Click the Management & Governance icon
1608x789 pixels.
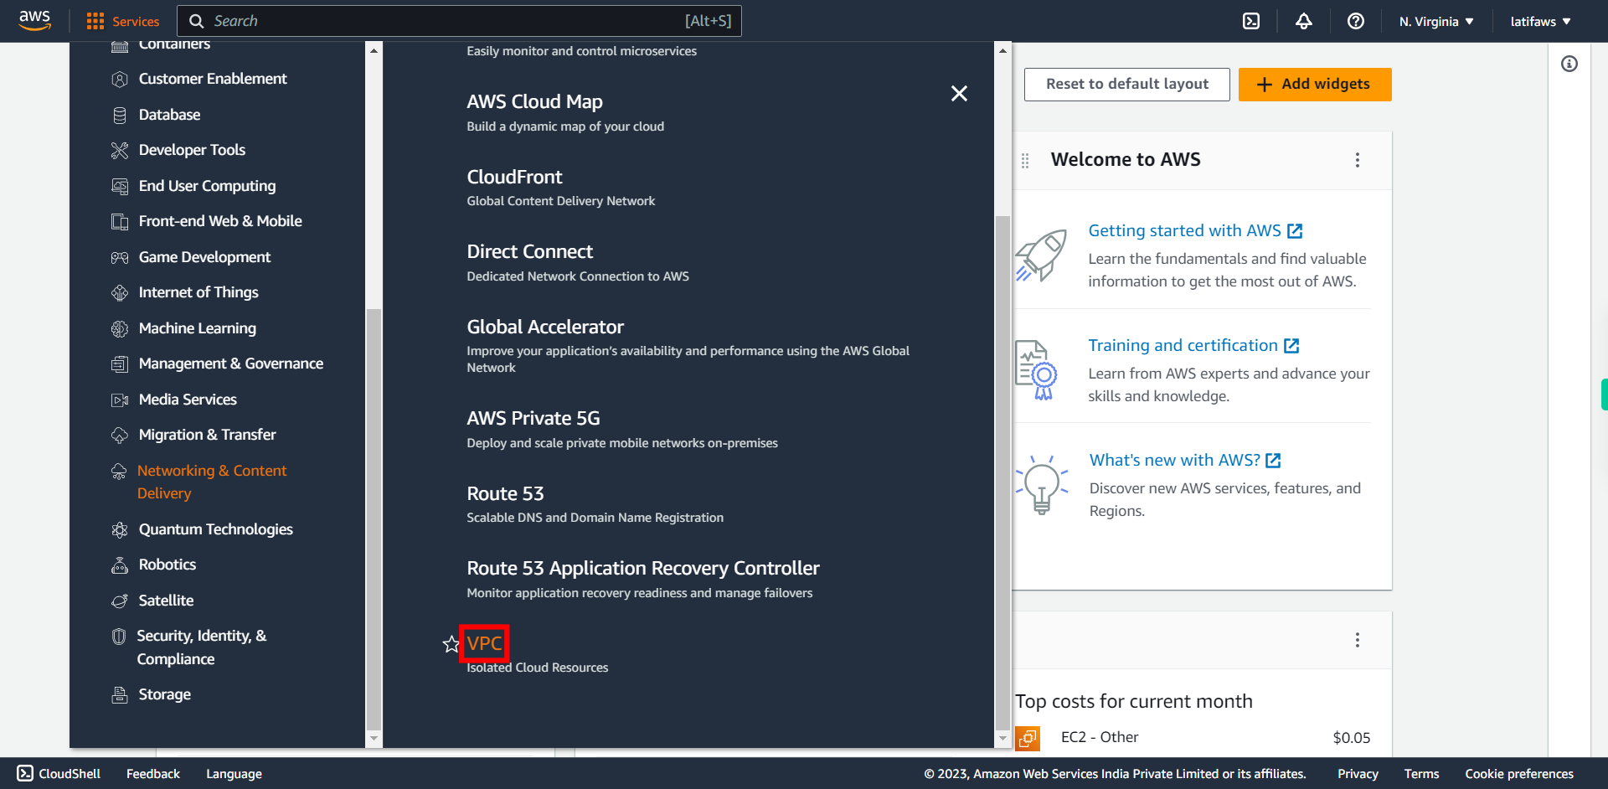pyautogui.click(x=120, y=364)
